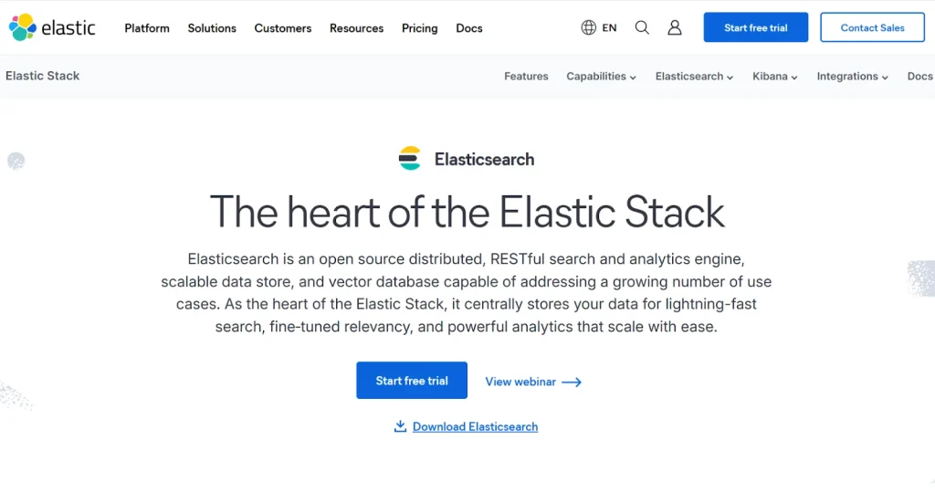Click the Contact Sales button

pos(872,27)
